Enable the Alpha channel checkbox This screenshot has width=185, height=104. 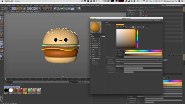pyautogui.click(x=100, y=55)
